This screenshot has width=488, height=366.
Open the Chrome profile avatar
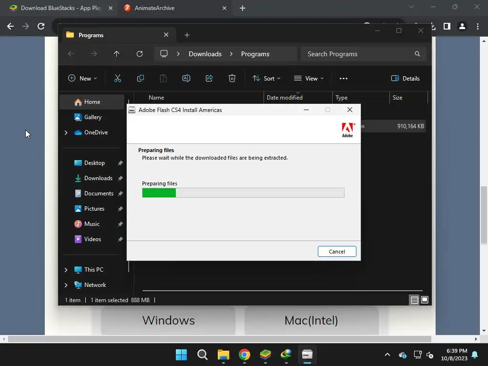click(x=462, y=27)
